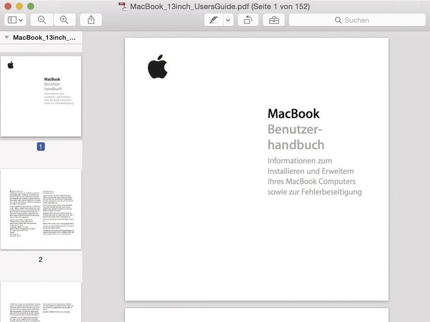430x322 pixels.
Task: Minimize the window with yellow button
Action: (19, 6)
